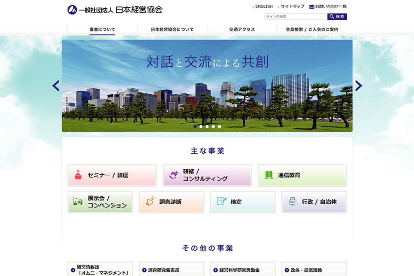
Task: Open the 通信教育 button
Action: [302, 175]
